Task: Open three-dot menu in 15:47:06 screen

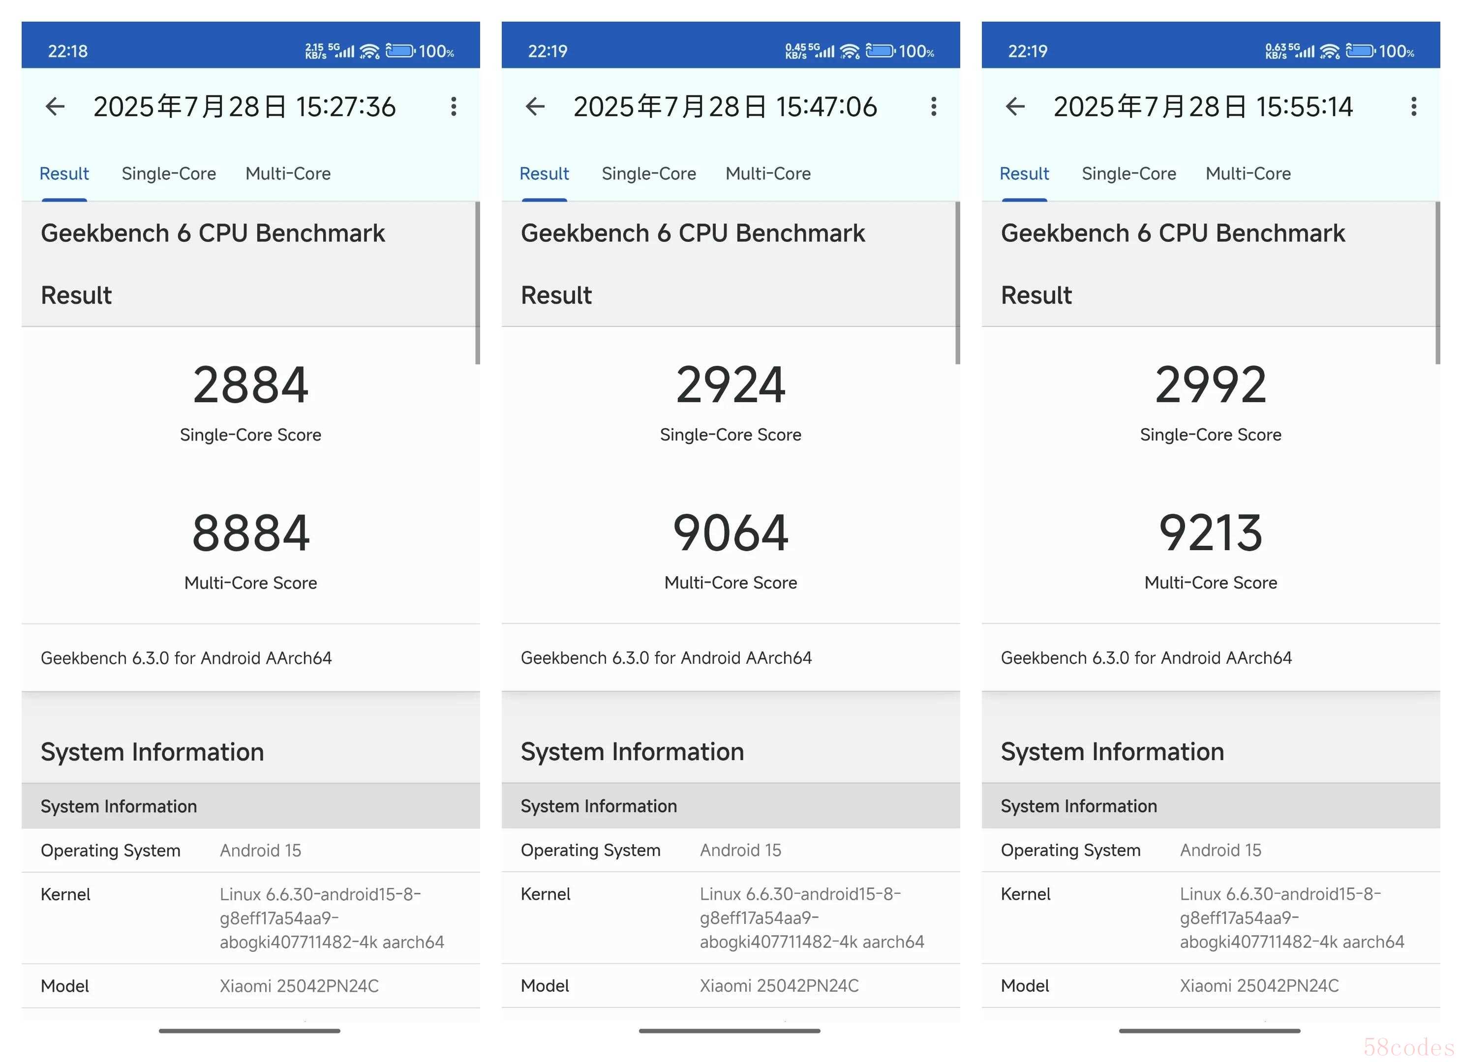Action: tap(934, 106)
